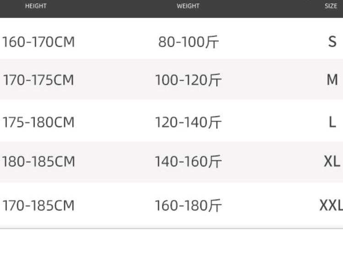The image size is (343, 263).
Task: Select the 175-180CM height cell
Action: point(38,123)
